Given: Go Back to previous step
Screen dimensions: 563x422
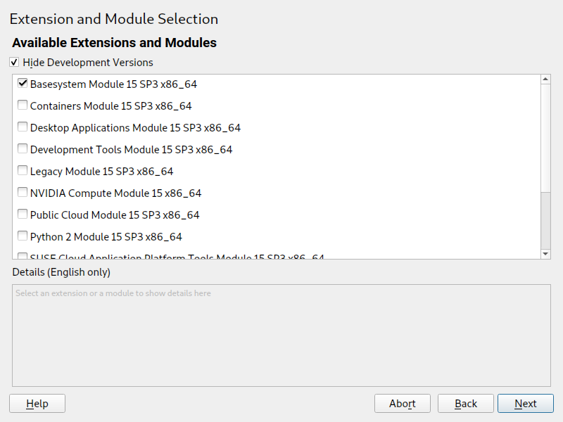Looking at the screenshot, I should click(x=465, y=404).
